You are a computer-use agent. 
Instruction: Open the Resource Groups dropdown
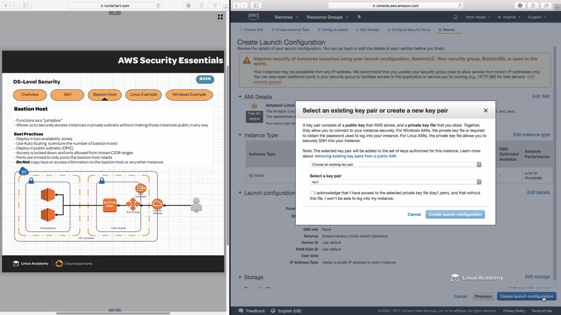pos(327,17)
